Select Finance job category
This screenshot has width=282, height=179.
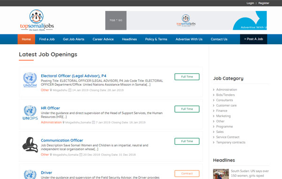coord(221,111)
